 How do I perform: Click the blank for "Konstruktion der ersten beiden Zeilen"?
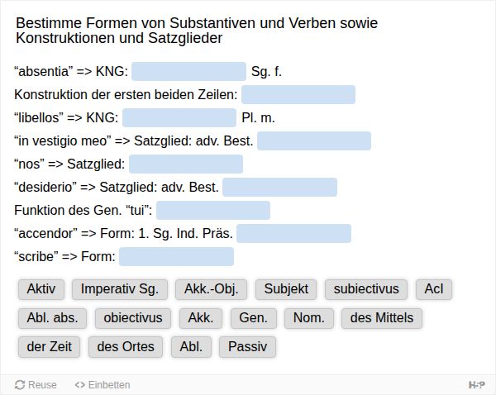(298, 94)
